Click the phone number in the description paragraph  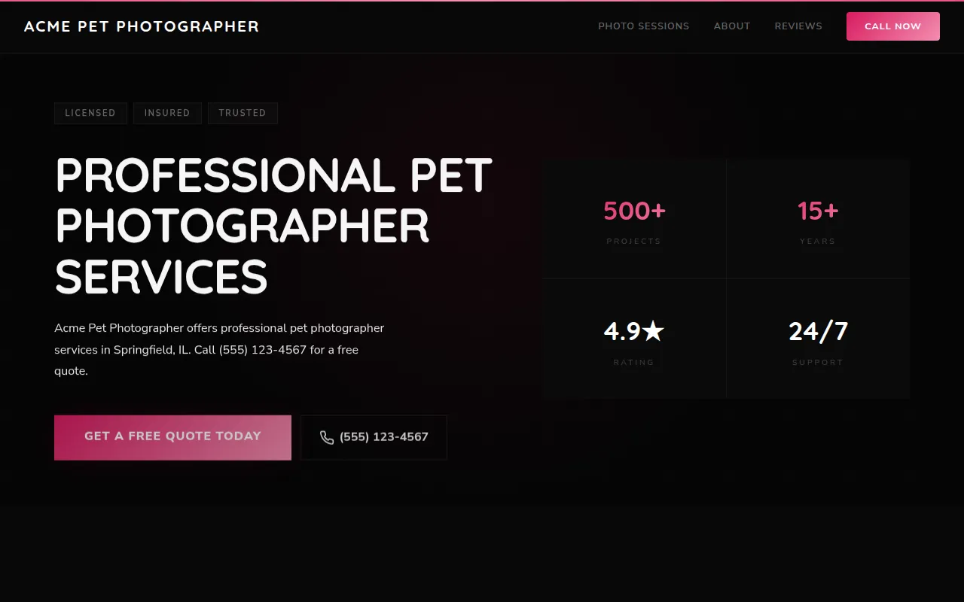261,349
